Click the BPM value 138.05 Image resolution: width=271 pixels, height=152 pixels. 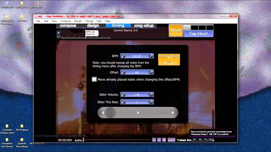point(137,56)
